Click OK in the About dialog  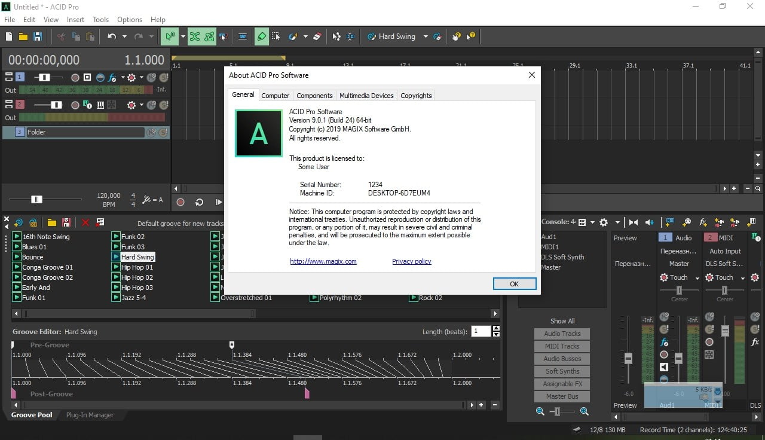pos(514,284)
